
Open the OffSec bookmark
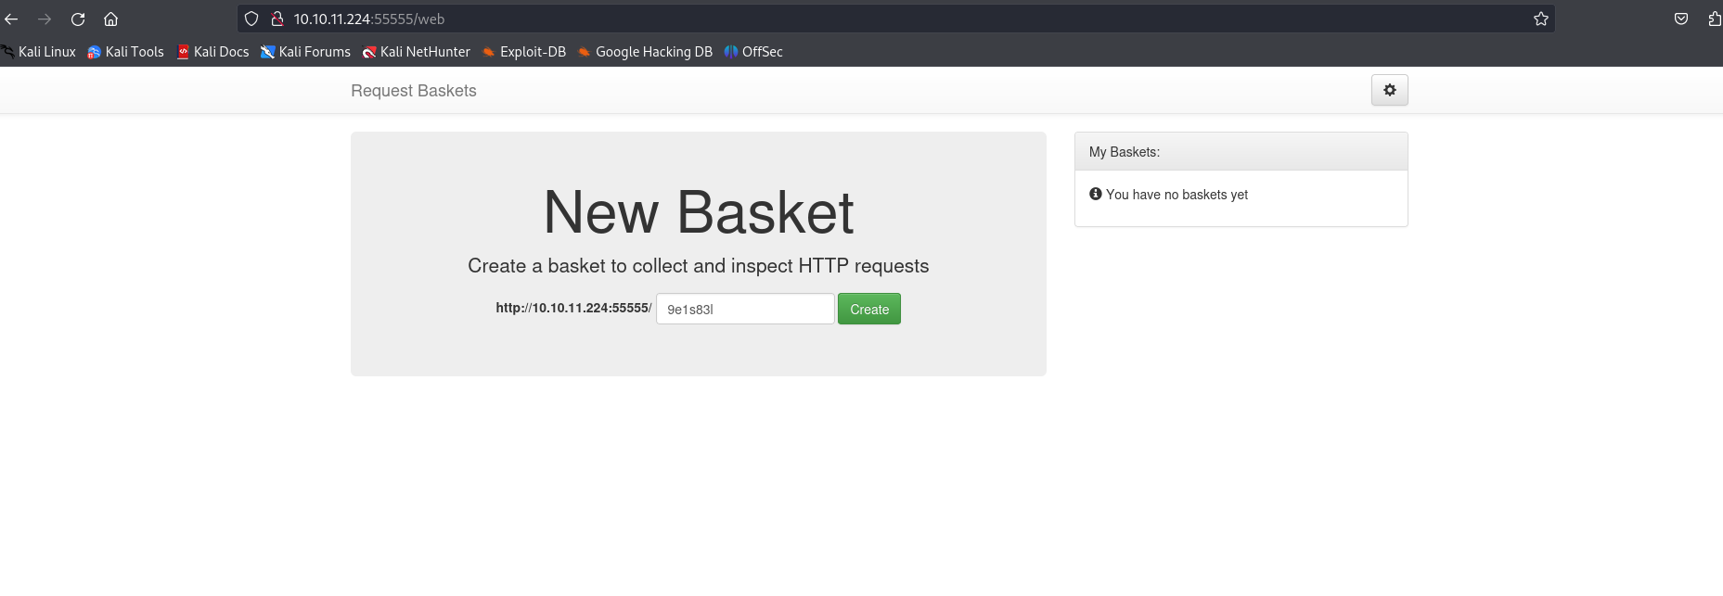click(753, 52)
